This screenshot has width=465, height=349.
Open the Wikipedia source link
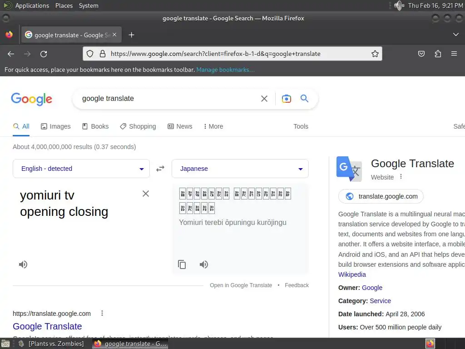point(352,274)
